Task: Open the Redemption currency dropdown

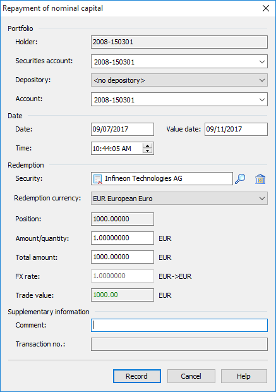Action: point(261,199)
